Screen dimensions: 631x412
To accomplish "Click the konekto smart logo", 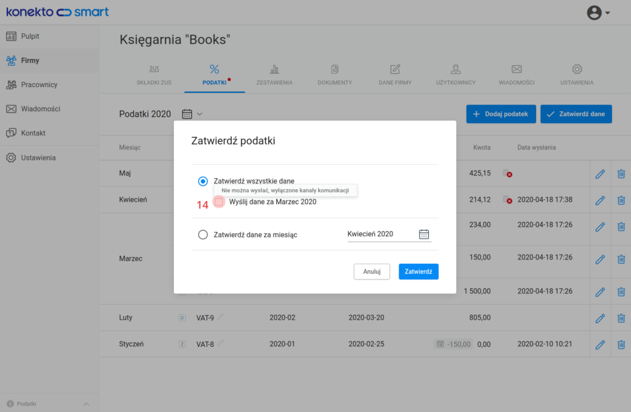I will 57,12.
